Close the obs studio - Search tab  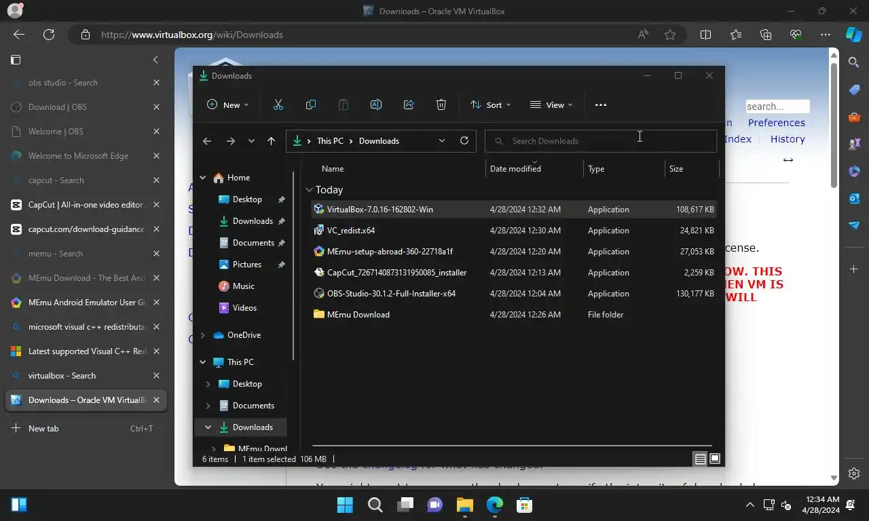156,83
